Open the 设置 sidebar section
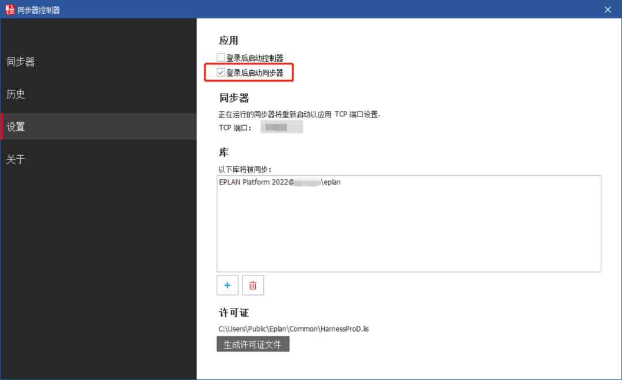The height and width of the screenshot is (380, 622). 16,126
